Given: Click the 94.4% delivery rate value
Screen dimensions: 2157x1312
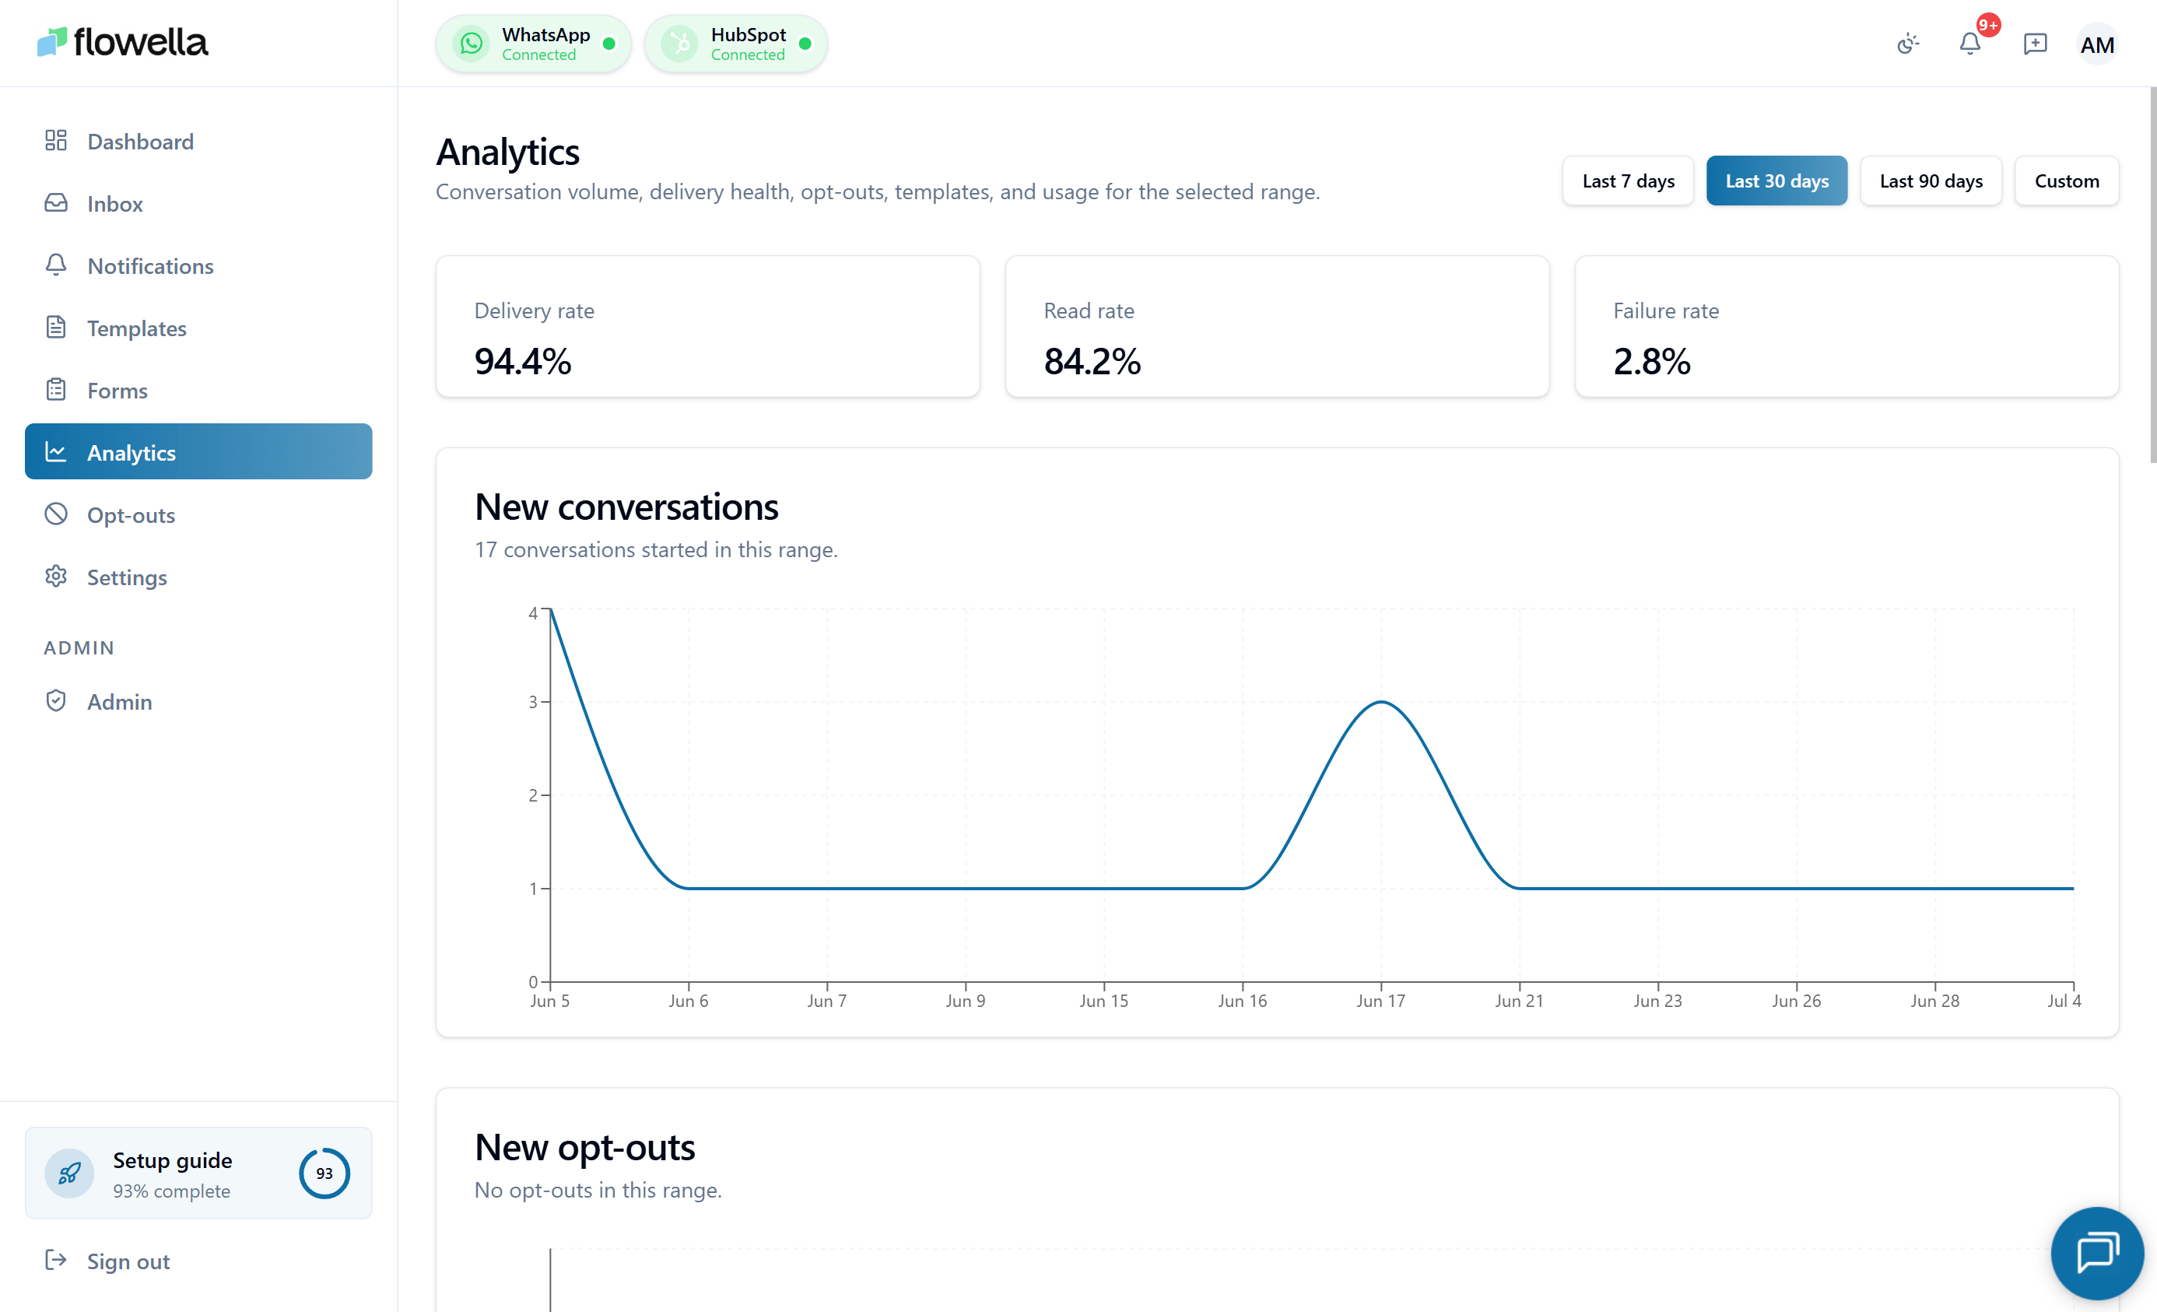Looking at the screenshot, I should 523,360.
